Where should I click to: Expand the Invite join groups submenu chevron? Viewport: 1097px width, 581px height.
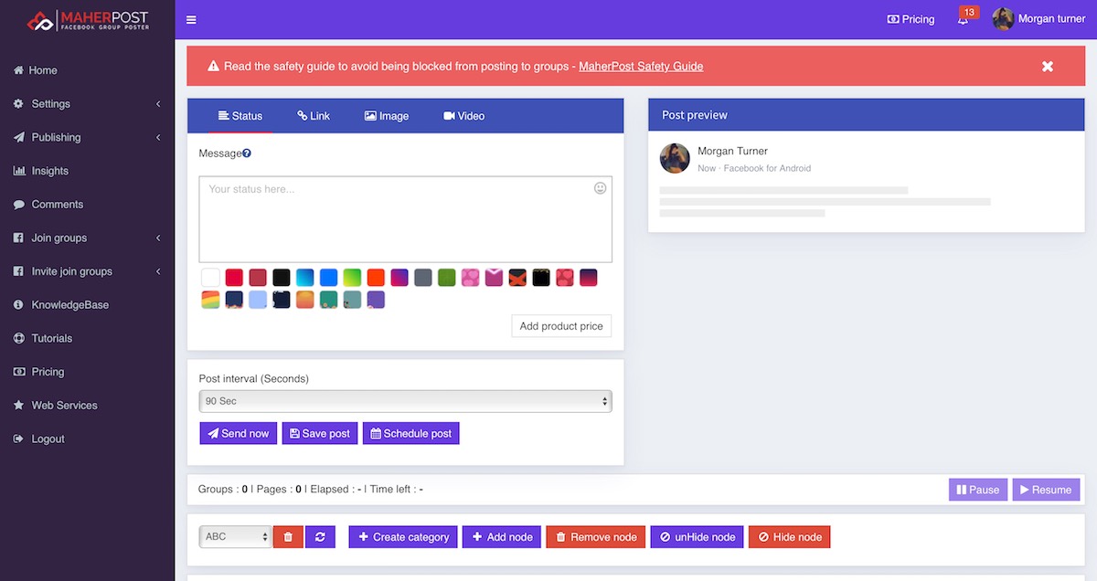[x=158, y=271]
